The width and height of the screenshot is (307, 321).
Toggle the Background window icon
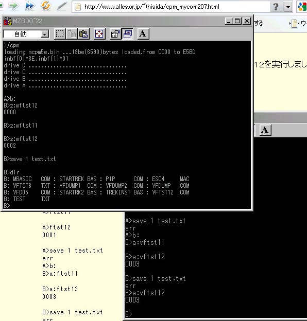click(x=127, y=34)
